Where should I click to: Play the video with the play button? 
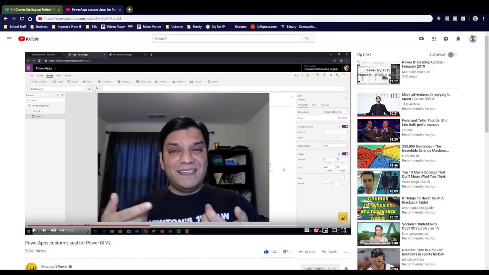(35, 230)
